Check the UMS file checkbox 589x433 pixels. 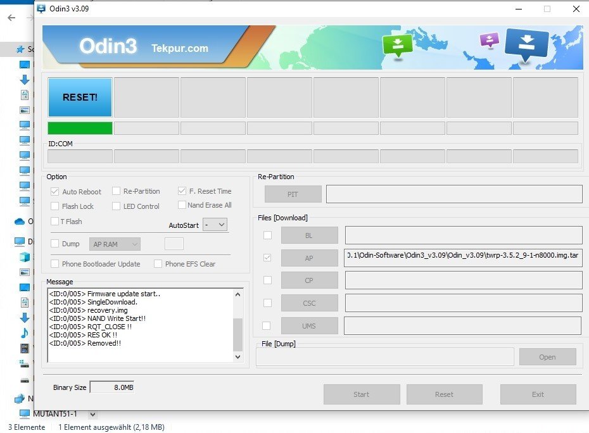[267, 325]
